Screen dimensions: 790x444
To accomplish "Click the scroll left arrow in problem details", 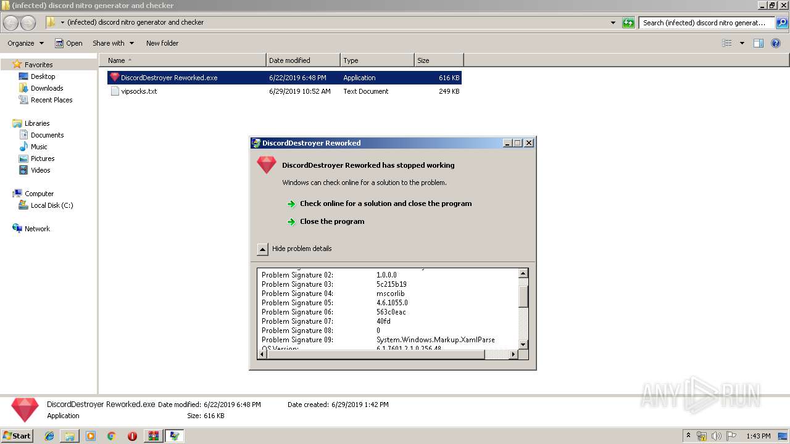I will tap(263, 355).
